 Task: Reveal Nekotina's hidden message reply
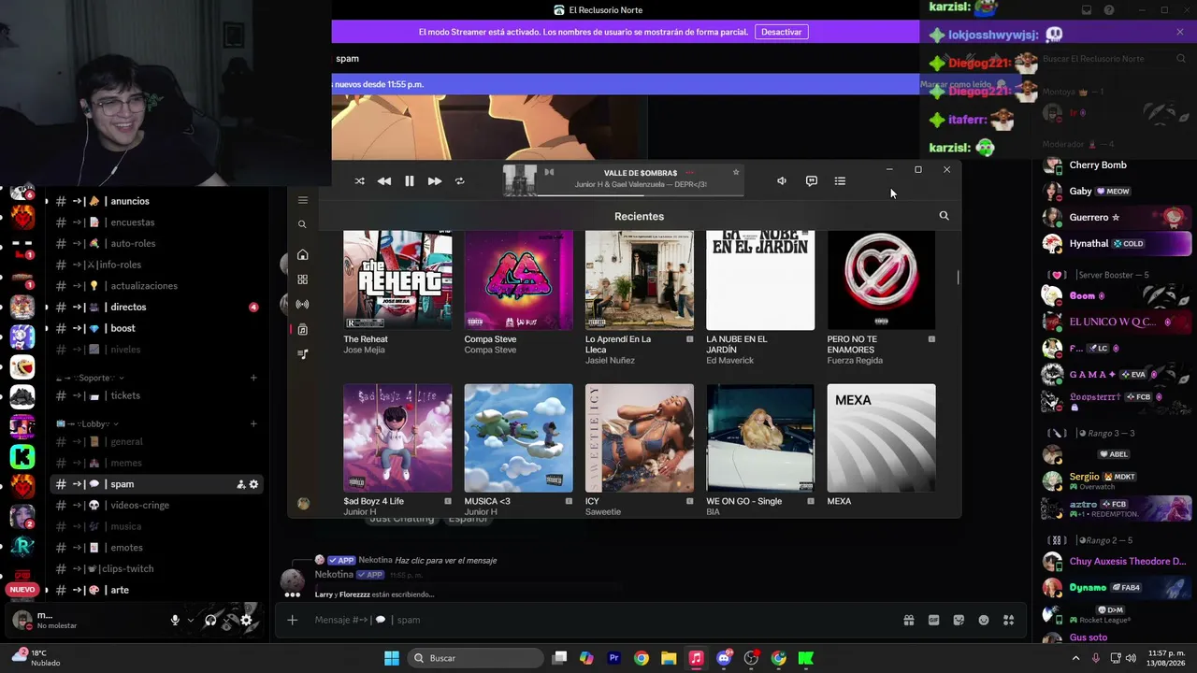pos(445,560)
